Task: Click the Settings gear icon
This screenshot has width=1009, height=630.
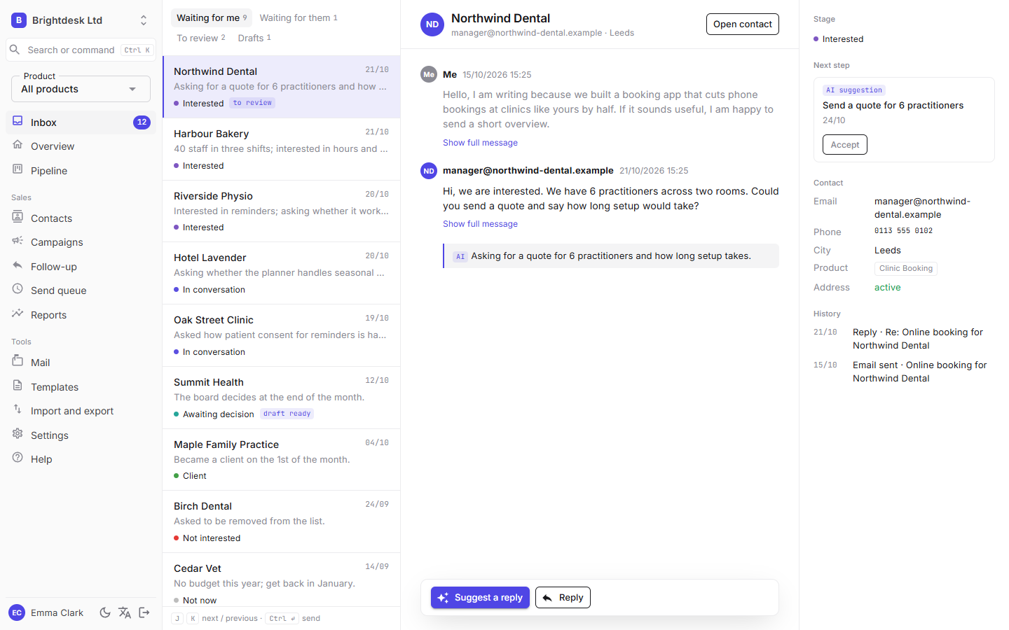Action: 18,435
